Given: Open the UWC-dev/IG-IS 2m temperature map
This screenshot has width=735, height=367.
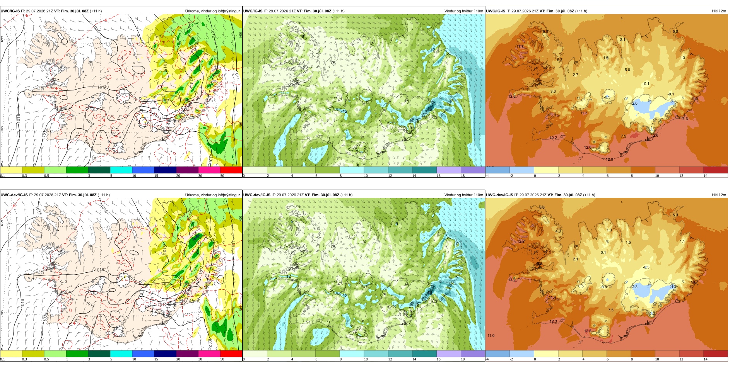Looking at the screenshot, I should [607, 274].
